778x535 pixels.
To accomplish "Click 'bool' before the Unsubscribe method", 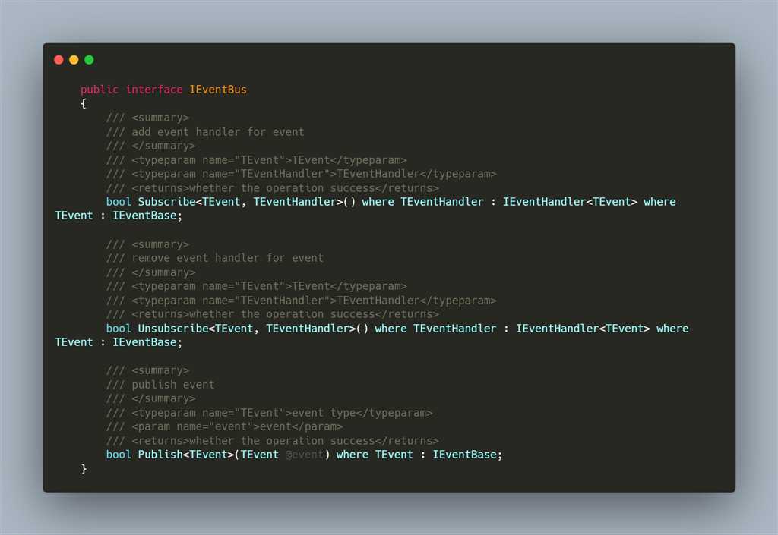I will 119,329.
